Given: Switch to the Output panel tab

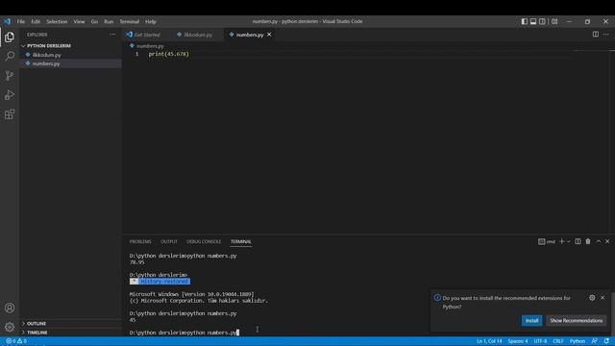Looking at the screenshot, I should (x=169, y=241).
